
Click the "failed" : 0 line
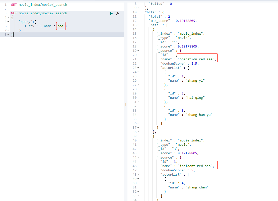[160, 4]
